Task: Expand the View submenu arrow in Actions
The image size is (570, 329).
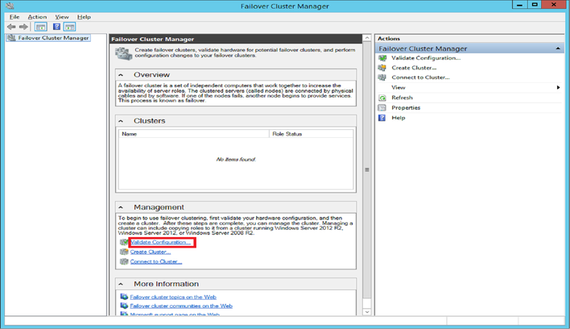Action: click(x=558, y=87)
